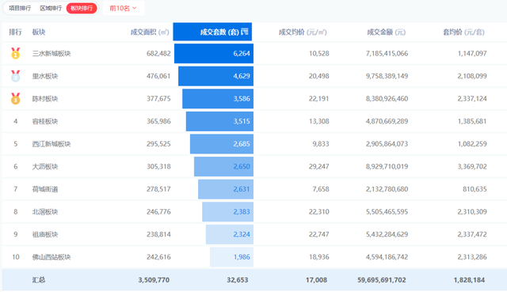Click the silver medal rank 2 icon
The height and width of the screenshot is (292, 507).
pyautogui.click(x=16, y=76)
